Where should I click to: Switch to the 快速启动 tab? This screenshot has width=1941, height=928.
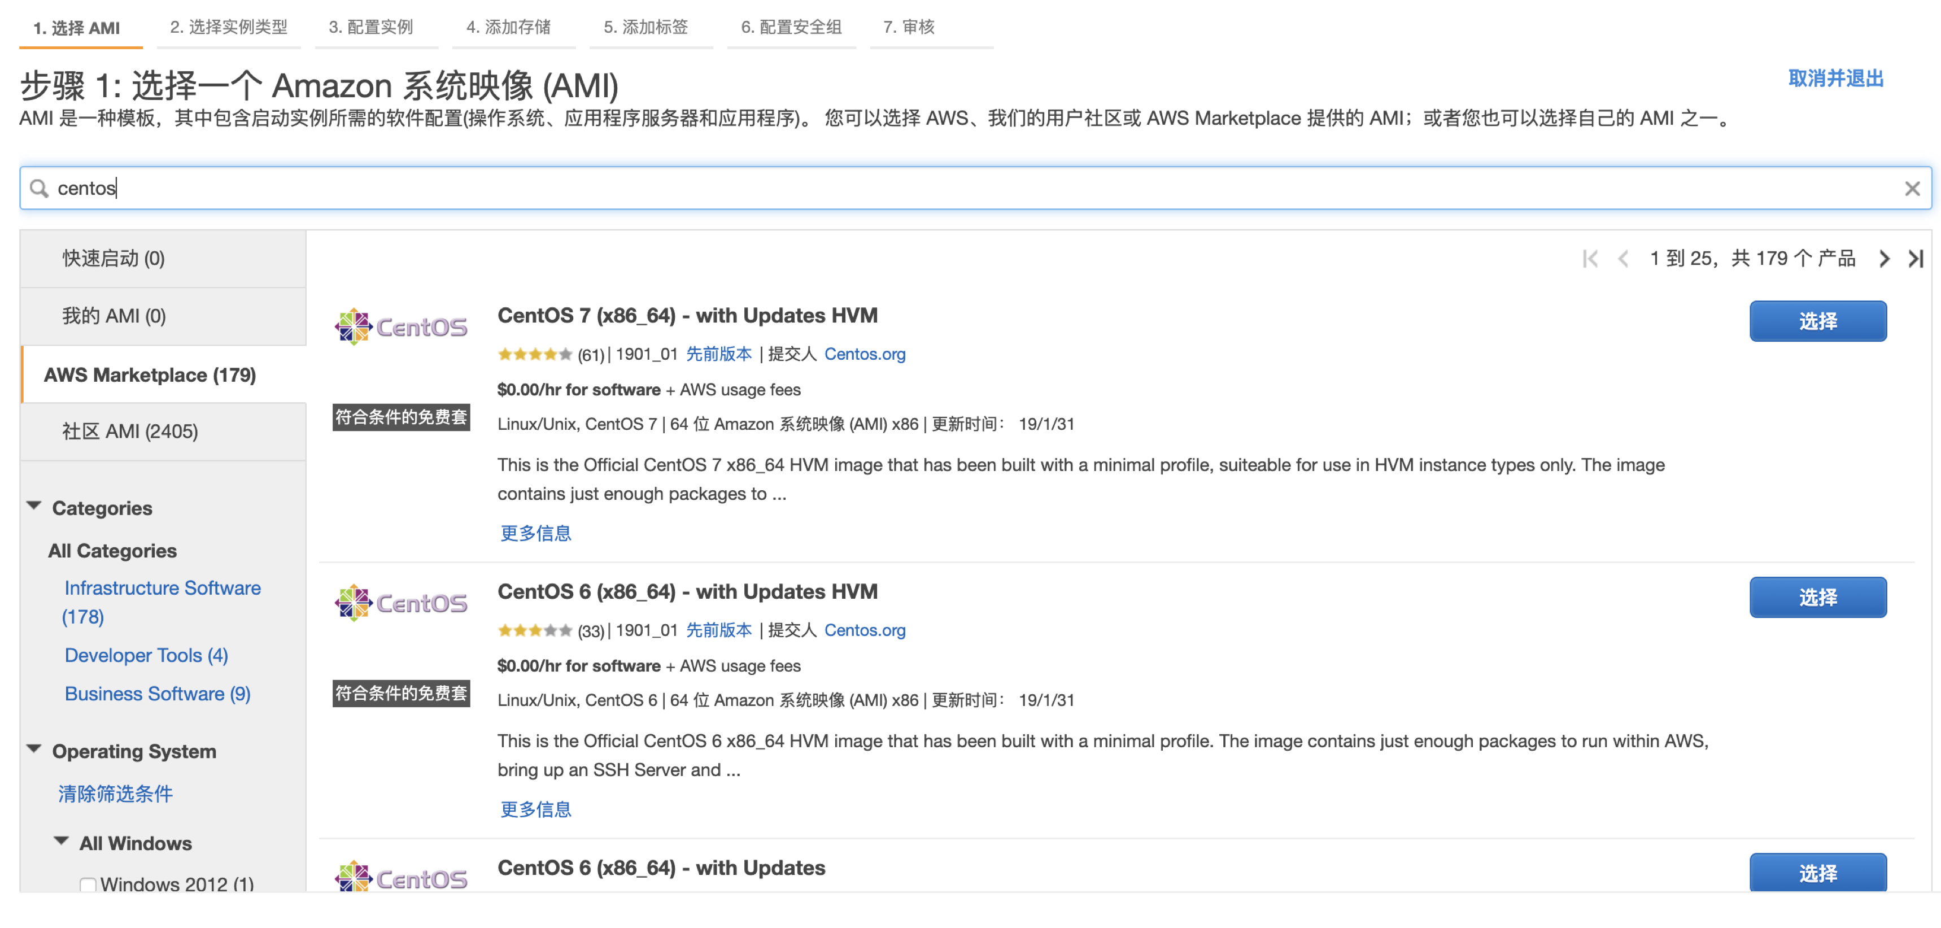pyautogui.click(x=113, y=259)
